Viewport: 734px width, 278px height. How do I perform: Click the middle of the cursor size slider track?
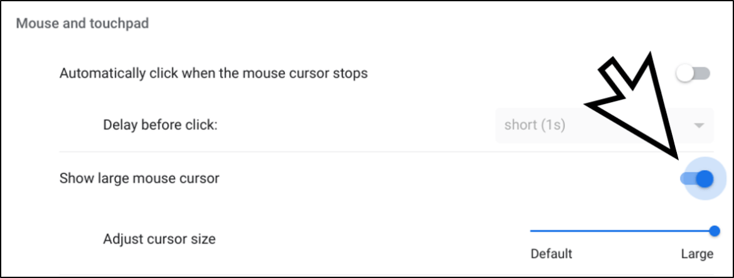point(622,231)
